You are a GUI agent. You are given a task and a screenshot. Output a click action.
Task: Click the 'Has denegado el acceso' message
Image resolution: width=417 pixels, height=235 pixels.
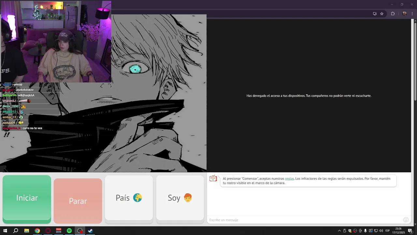click(x=309, y=96)
